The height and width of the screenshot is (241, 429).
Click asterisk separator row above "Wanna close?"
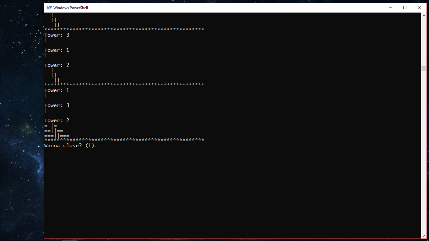pyautogui.click(x=124, y=140)
